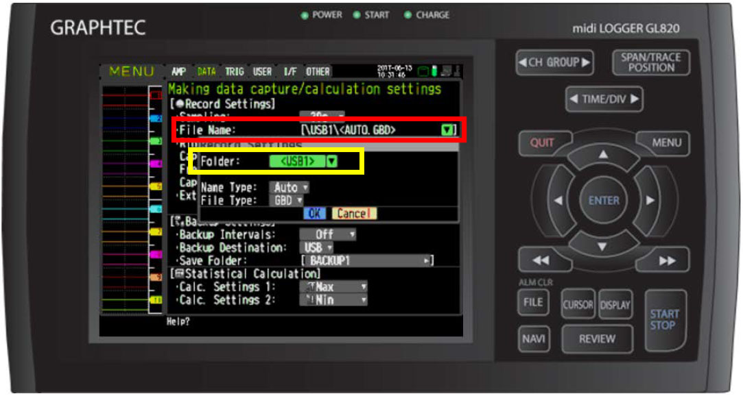Click the right arrow direction key
The width and height of the screenshot is (743, 396).
[x=649, y=201]
